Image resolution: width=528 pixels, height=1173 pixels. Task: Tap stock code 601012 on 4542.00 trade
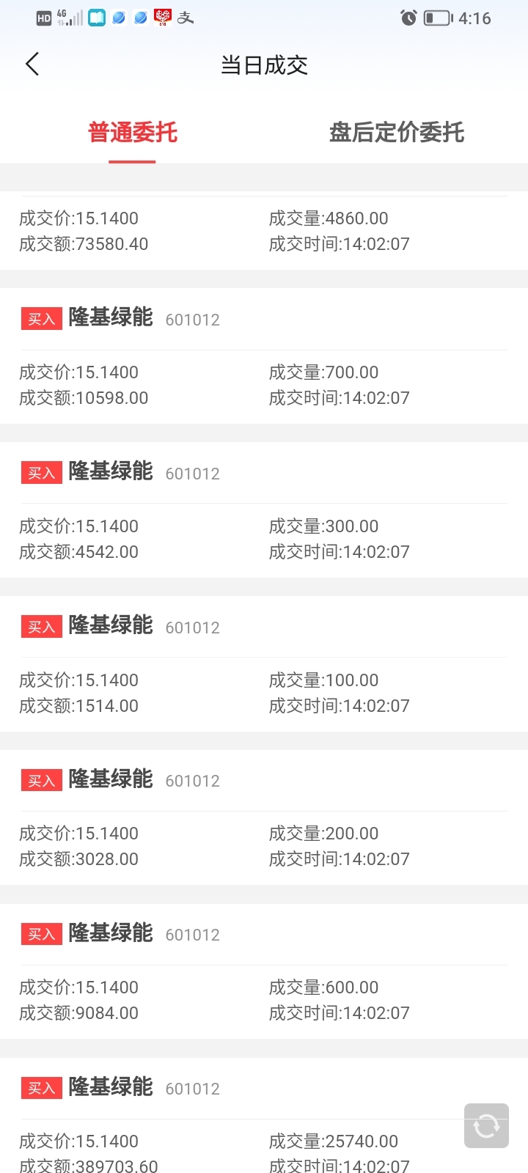pyautogui.click(x=193, y=474)
